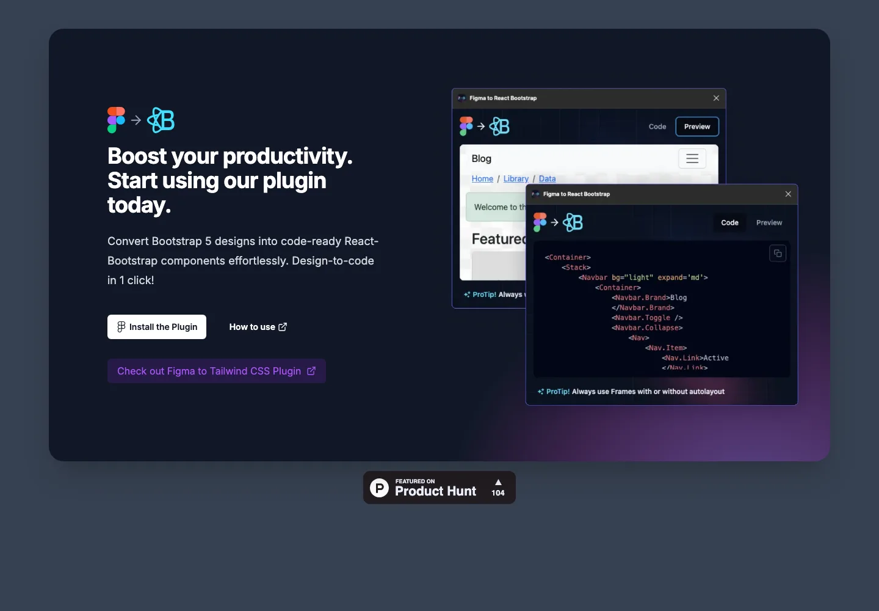879x611 pixels.
Task: Click the React Bootstrap logo above the headline
Action: click(161, 120)
